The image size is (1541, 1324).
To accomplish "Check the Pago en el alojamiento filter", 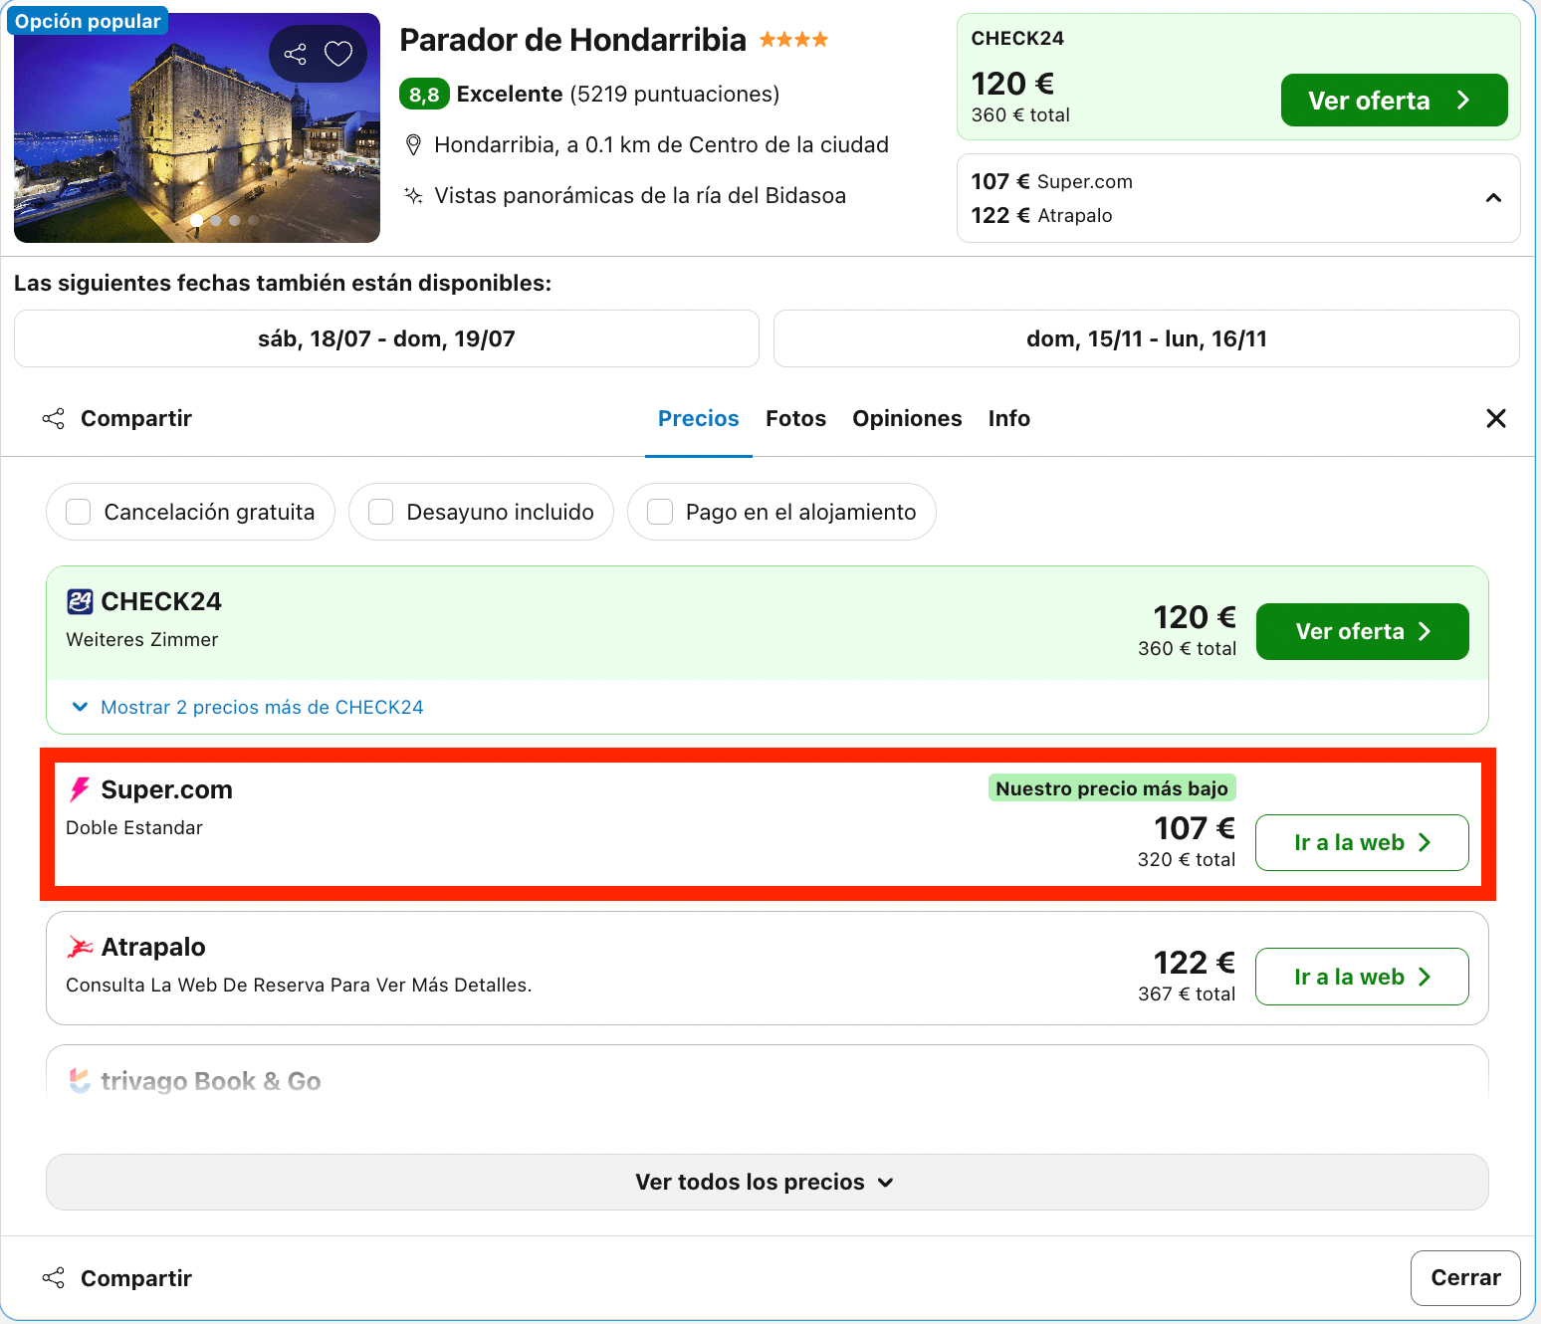I will tap(660, 512).
